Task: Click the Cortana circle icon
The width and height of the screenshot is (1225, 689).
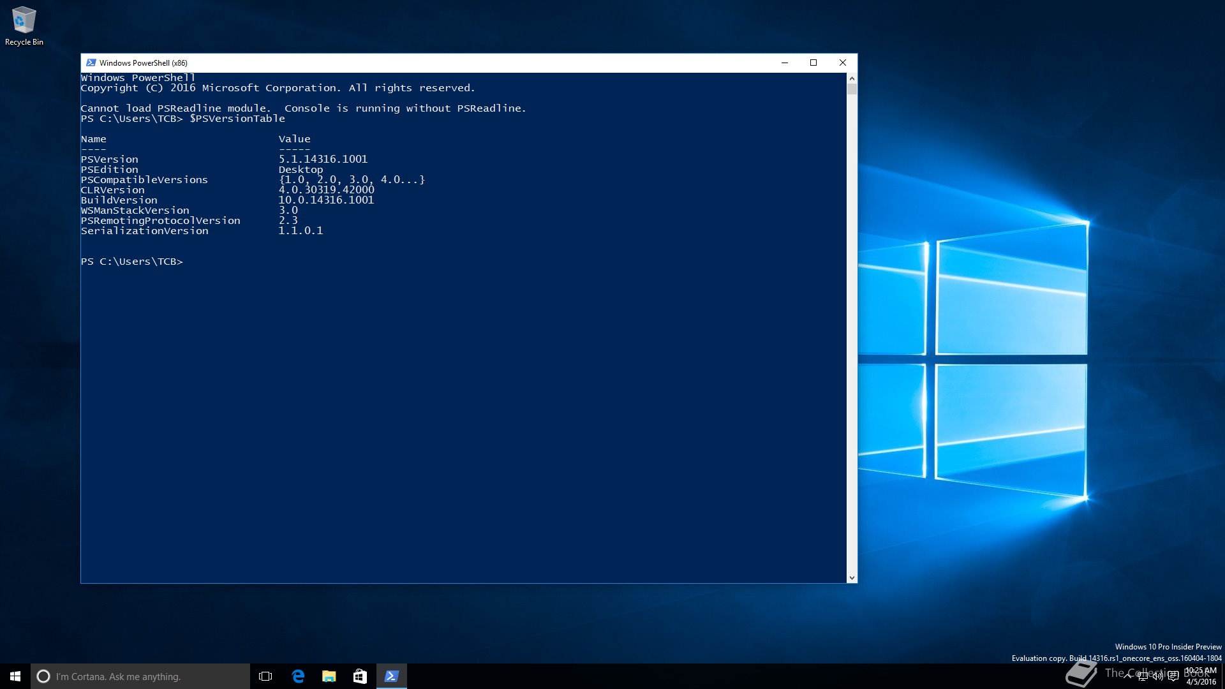Action: tap(43, 676)
